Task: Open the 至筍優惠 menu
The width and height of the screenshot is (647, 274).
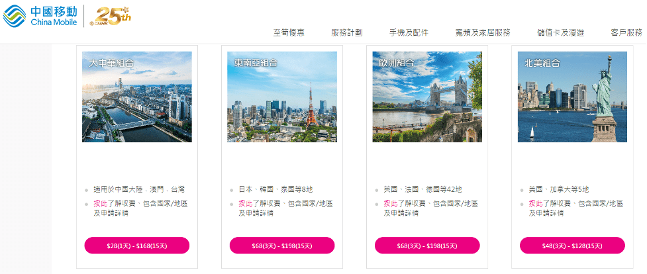Action: [289, 33]
